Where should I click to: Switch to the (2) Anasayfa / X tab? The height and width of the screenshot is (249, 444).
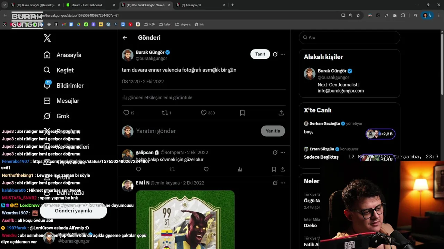(x=191, y=5)
